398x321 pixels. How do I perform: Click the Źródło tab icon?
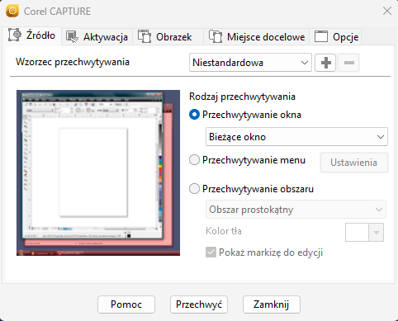pyautogui.click(x=15, y=35)
